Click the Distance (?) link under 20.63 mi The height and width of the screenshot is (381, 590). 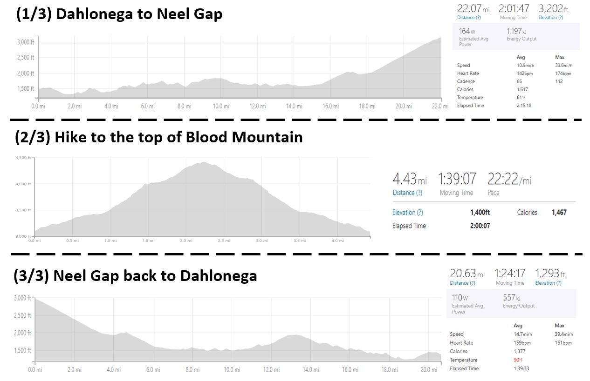click(462, 283)
